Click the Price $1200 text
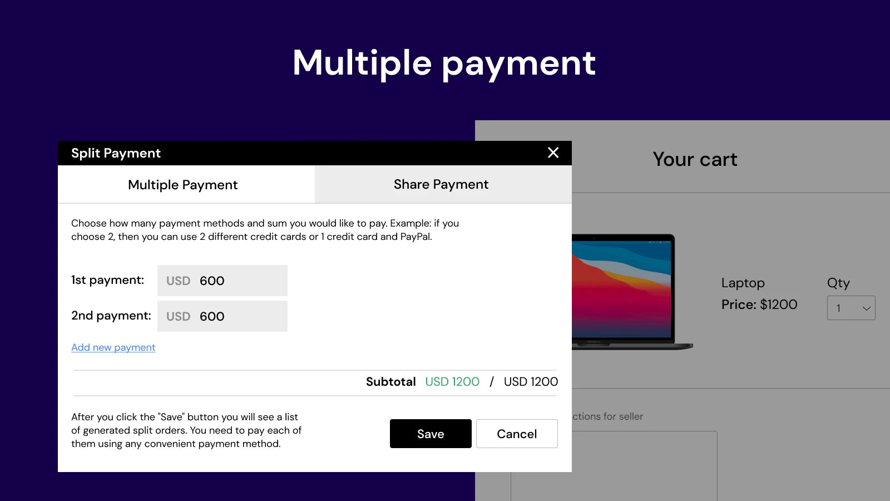 tap(760, 304)
